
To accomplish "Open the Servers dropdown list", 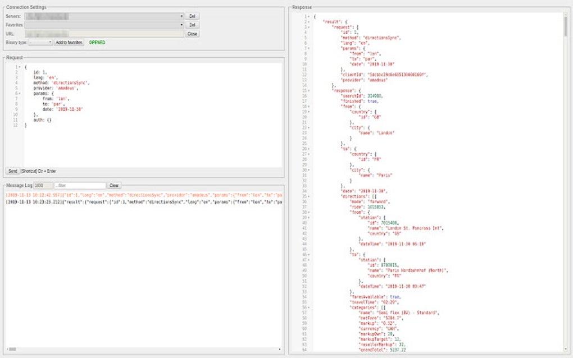I will coord(104,16).
